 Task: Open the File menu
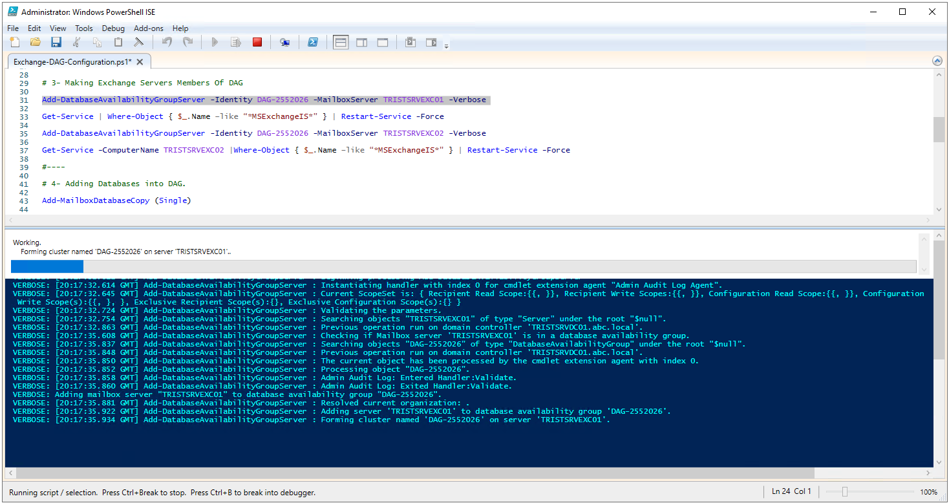tap(13, 28)
